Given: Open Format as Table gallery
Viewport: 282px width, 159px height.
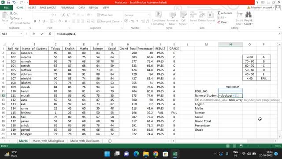Looking at the screenshot, I should [172, 19].
